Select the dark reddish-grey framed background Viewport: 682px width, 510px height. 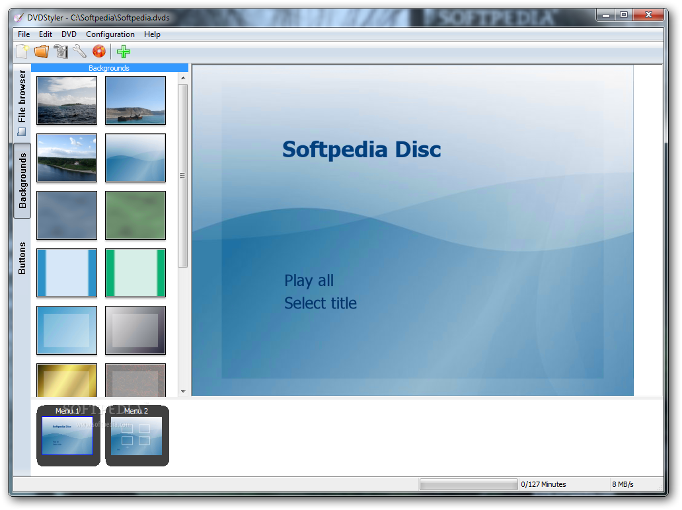click(135, 381)
